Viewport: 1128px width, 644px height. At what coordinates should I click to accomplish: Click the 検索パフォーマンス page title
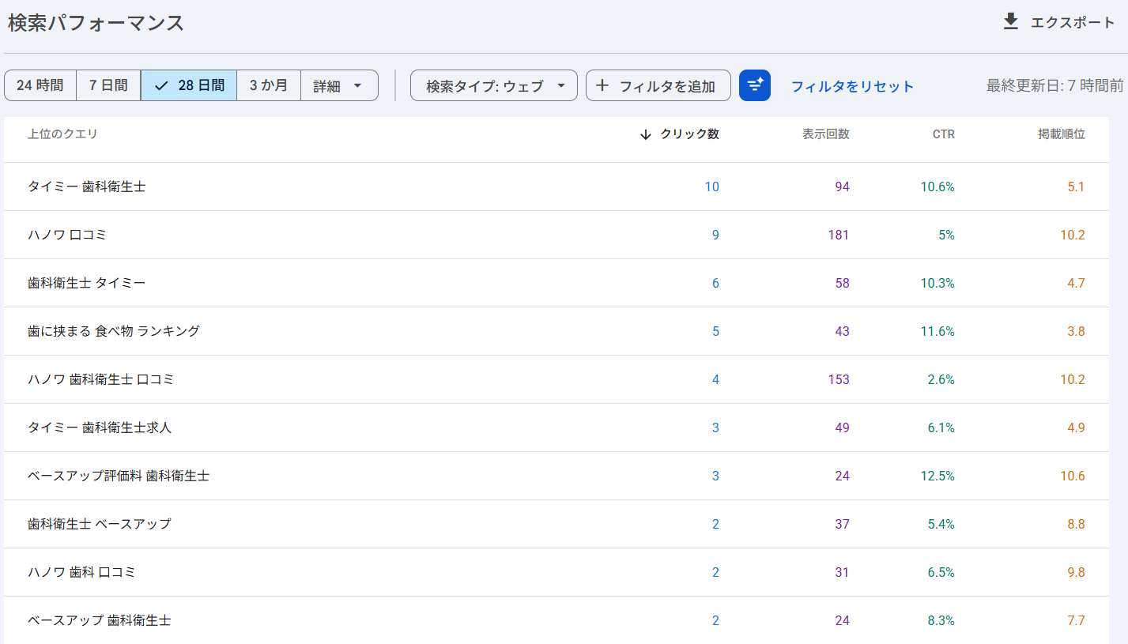coord(96,22)
